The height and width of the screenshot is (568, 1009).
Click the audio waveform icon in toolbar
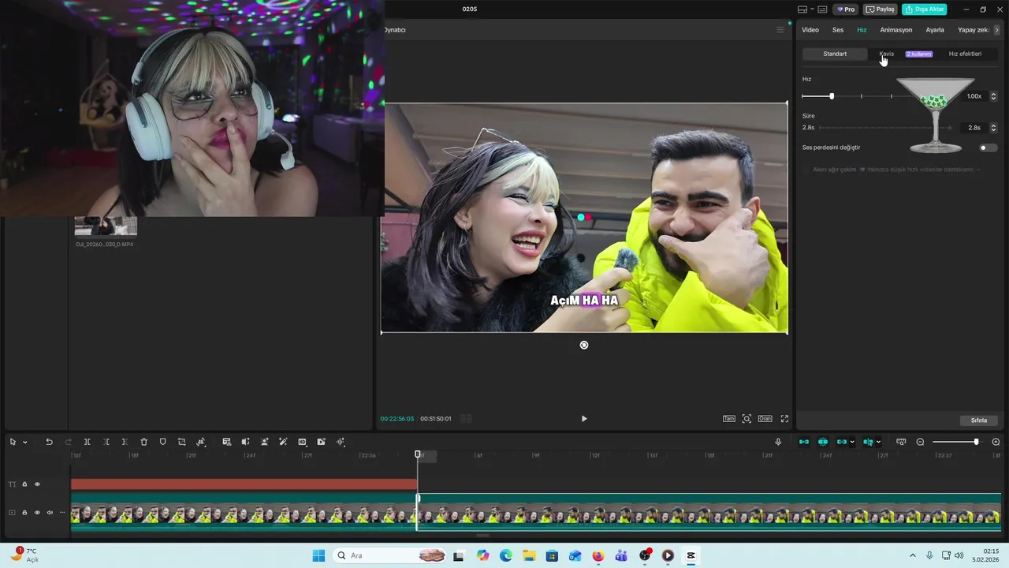coord(341,442)
